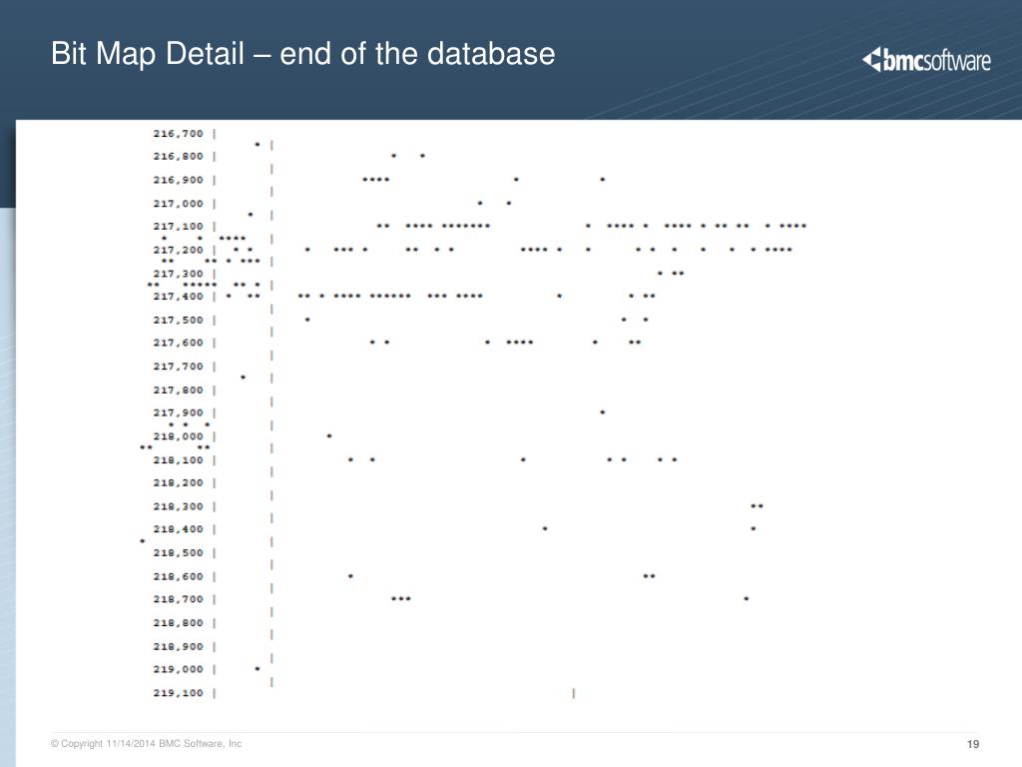Screen dimensions: 1022x767
Task: Click the 219,000 row label
Action: [x=178, y=669]
